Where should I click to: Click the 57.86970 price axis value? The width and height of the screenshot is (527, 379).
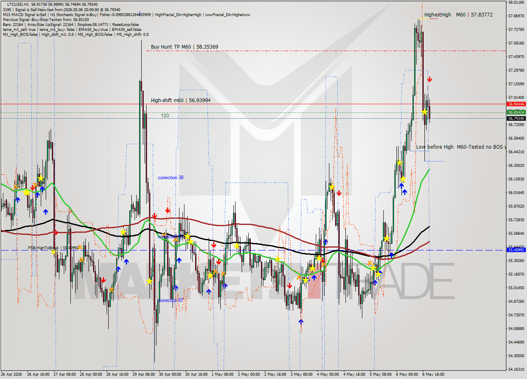(x=516, y=16)
